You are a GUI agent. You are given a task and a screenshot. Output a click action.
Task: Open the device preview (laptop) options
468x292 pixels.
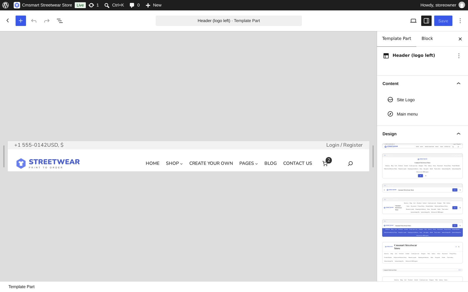pos(413,21)
